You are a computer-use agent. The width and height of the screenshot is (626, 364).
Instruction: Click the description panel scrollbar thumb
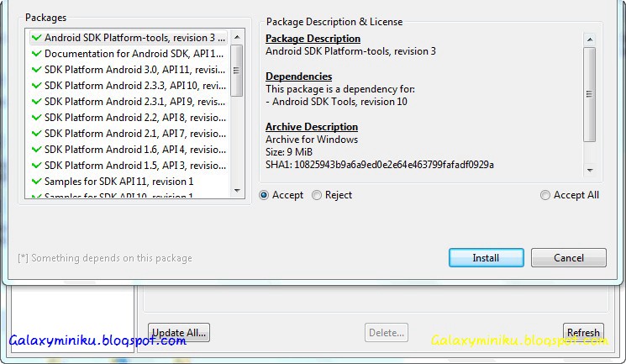pos(590,94)
